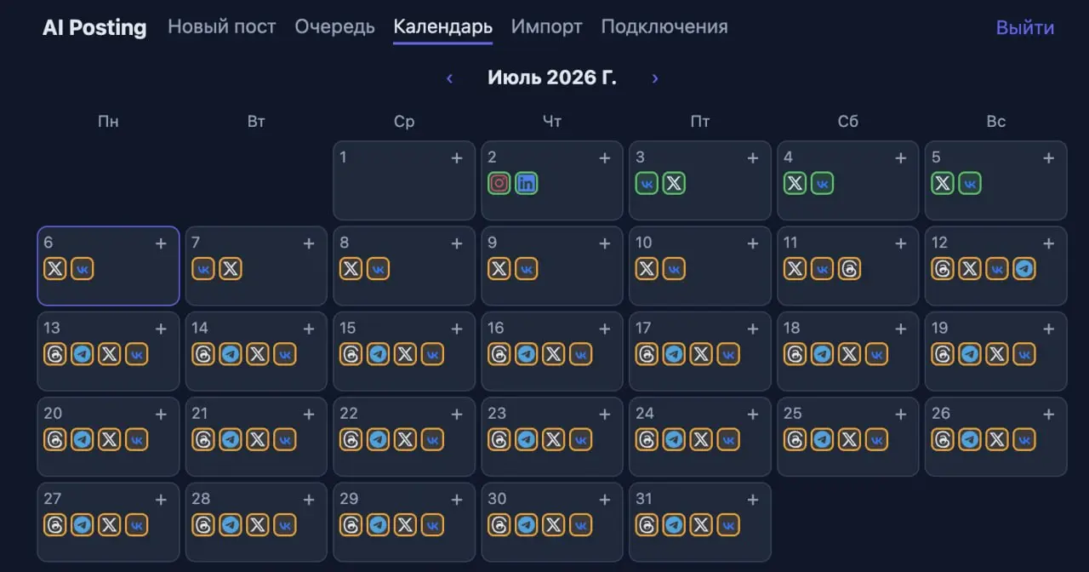Open VK post icon on July 7

click(203, 269)
